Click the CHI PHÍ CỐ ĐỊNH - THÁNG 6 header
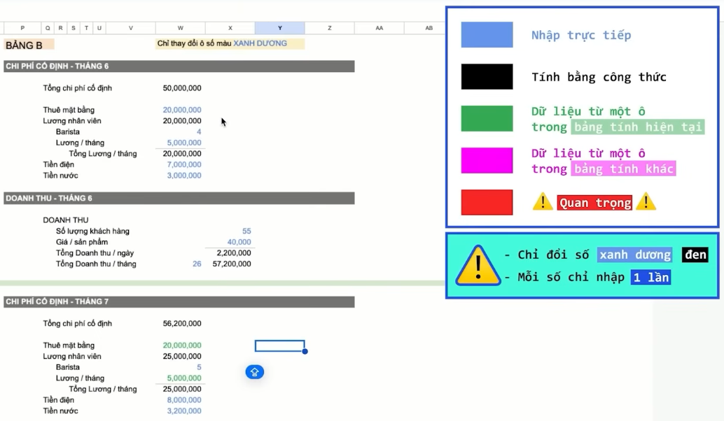Viewport: 724px width, 421px height. [x=179, y=66]
